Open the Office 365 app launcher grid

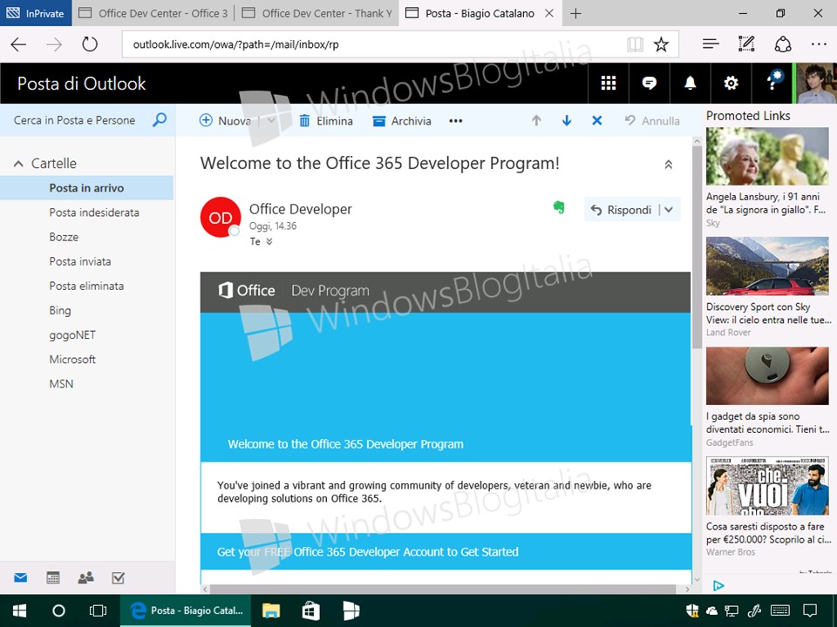(608, 84)
